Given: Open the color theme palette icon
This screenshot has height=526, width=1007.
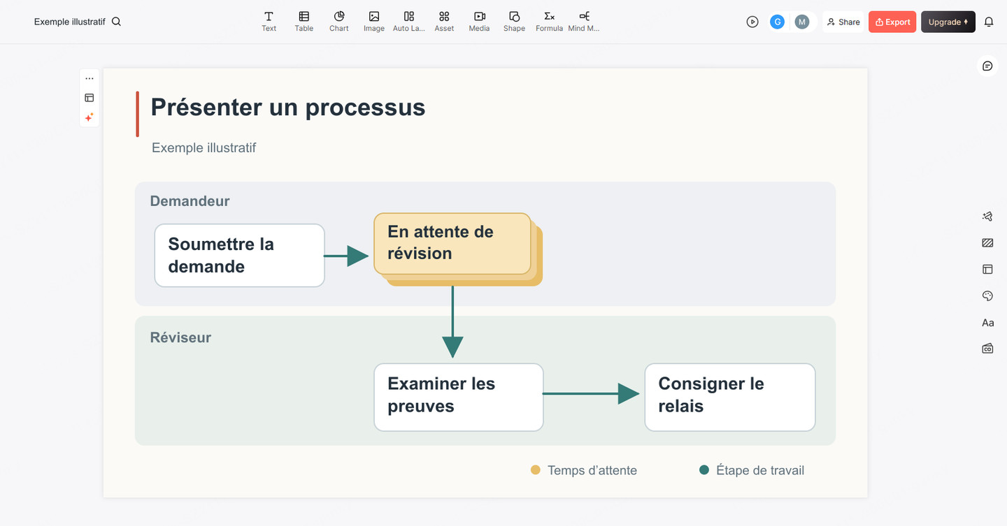Looking at the screenshot, I should pyautogui.click(x=987, y=296).
